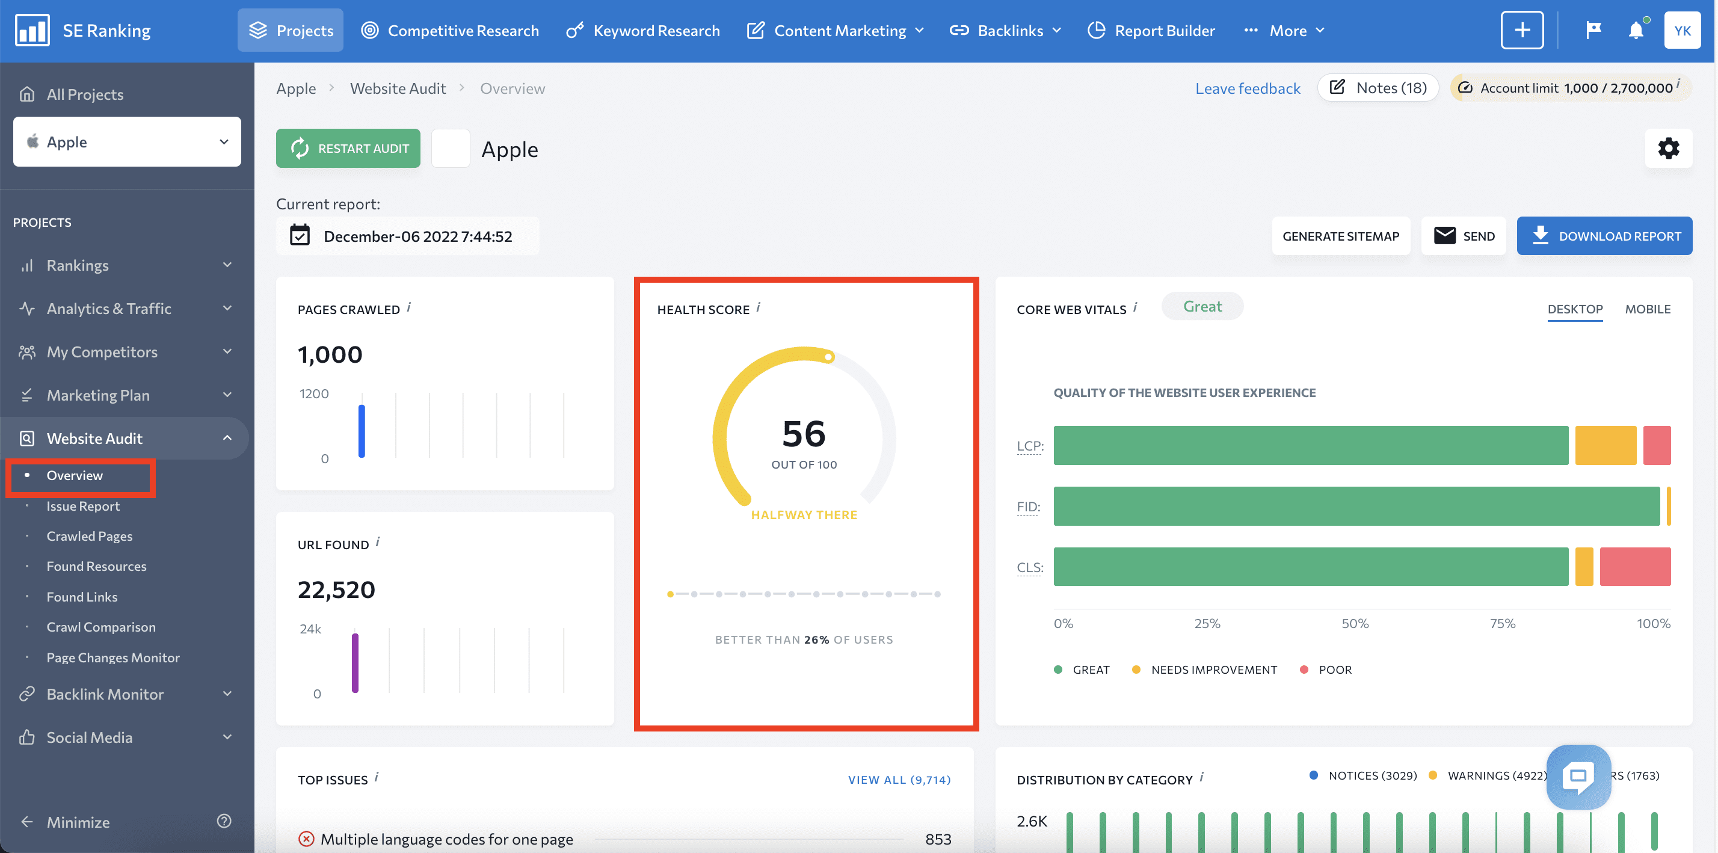
Task: Open current report date selector
Action: tap(407, 236)
